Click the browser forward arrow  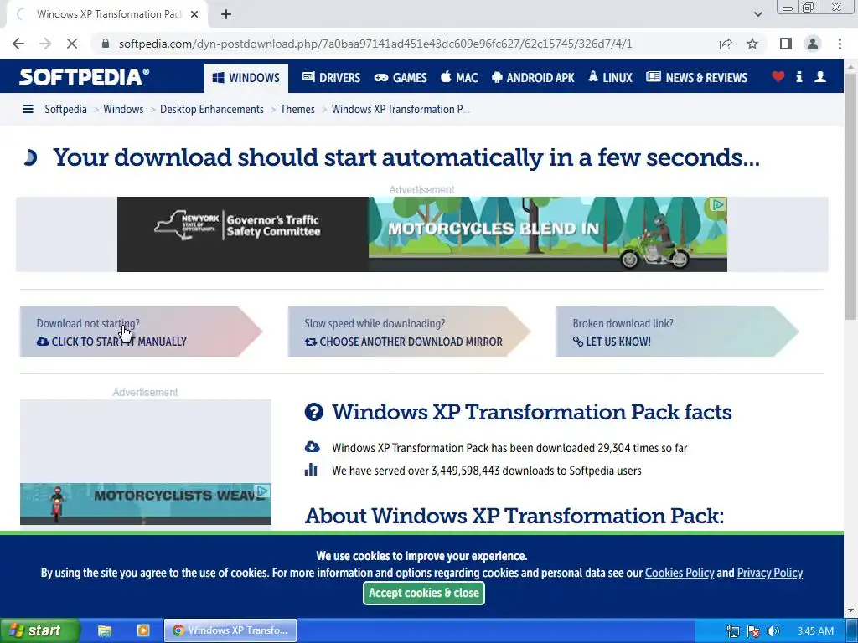click(x=45, y=44)
